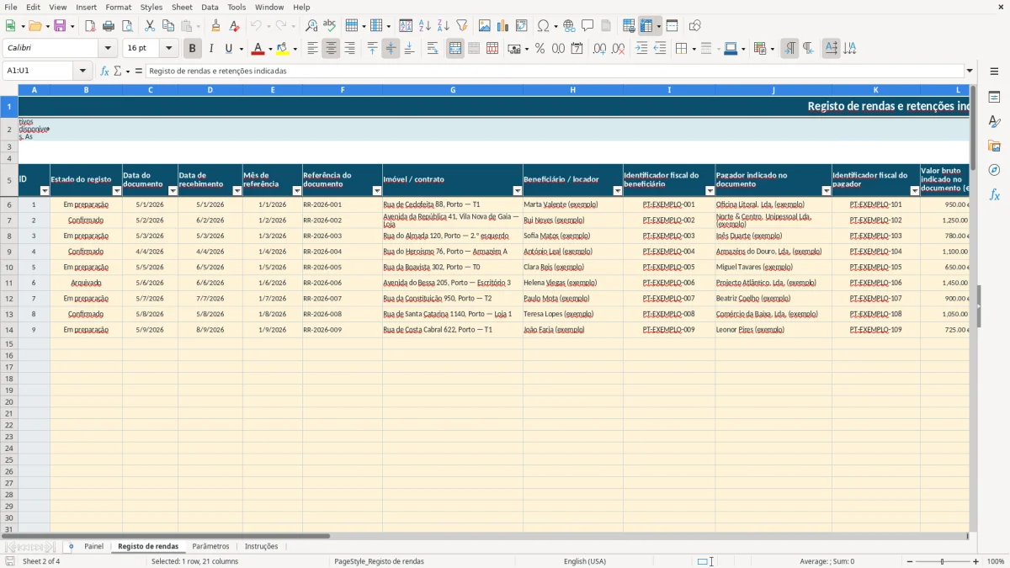Image resolution: width=1010 pixels, height=568 pixels.
Task: Click Add Decimal Place icon
Action: 599,49
